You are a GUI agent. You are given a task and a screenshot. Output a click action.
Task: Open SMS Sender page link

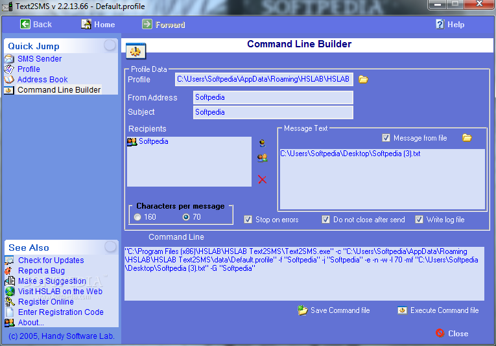click(x=40, y=59)
